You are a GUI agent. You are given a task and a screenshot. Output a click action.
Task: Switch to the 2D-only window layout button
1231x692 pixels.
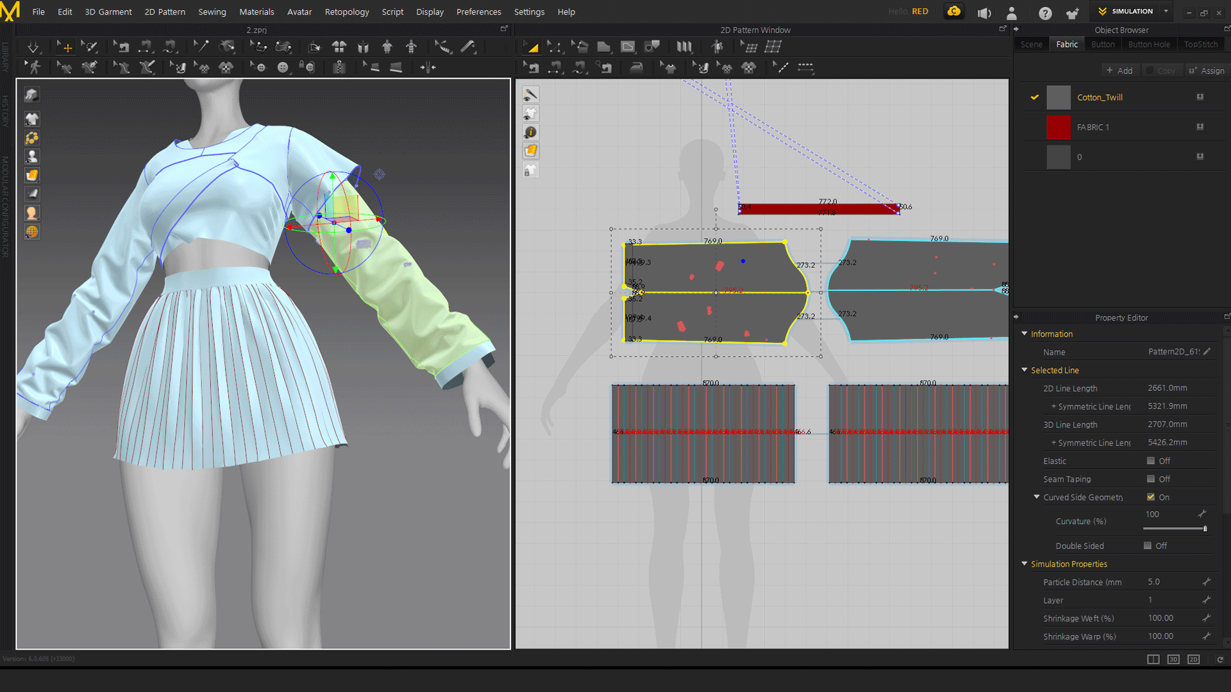pos(1193,659)
